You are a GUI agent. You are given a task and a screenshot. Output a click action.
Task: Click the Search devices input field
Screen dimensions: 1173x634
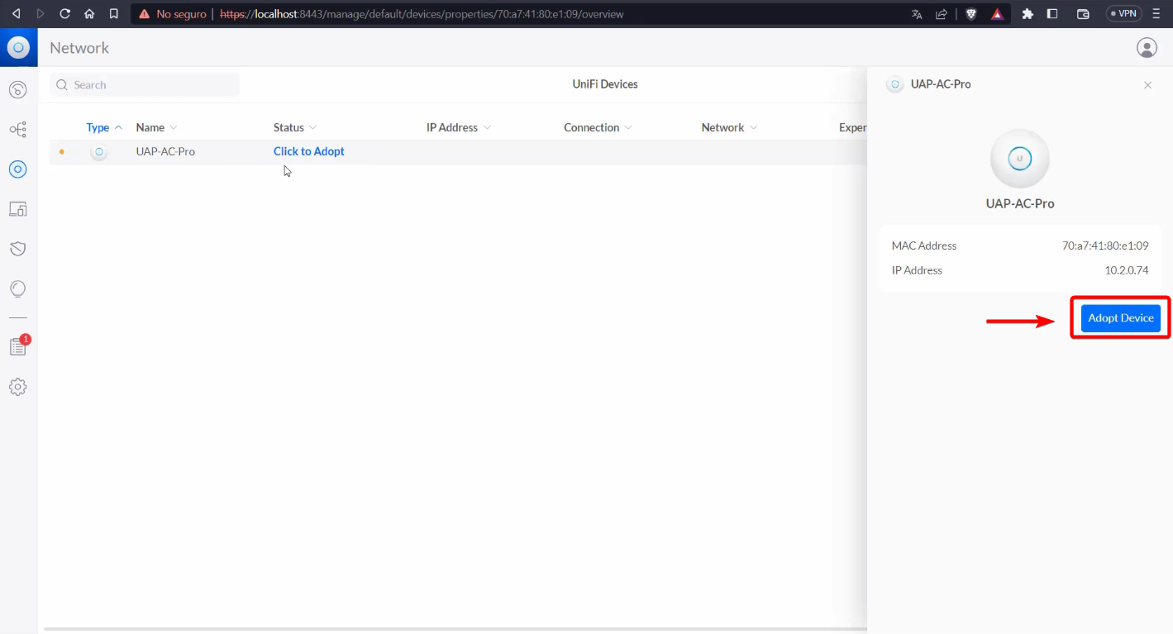click(x=145, y=85)
